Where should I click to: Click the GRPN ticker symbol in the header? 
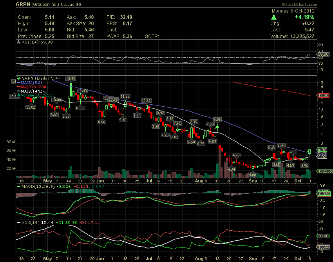pyautogui.click(x=23, y=4)
